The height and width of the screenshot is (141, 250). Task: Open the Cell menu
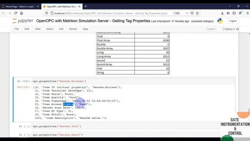[x=61, y=29]
